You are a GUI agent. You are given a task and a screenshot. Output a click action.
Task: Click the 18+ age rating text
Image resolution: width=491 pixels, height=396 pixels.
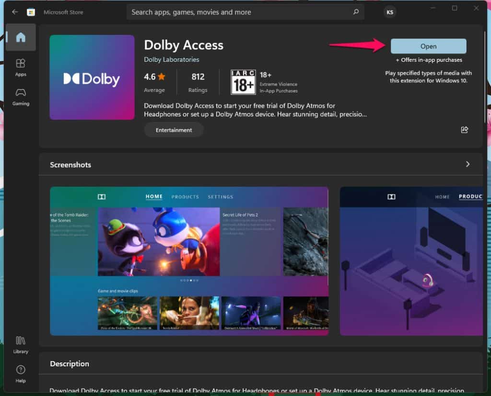pos(265,75)
